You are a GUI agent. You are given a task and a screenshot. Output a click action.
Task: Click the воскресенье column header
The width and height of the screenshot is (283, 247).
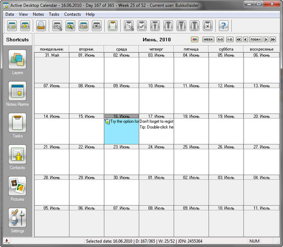click(x=262, y=49)
